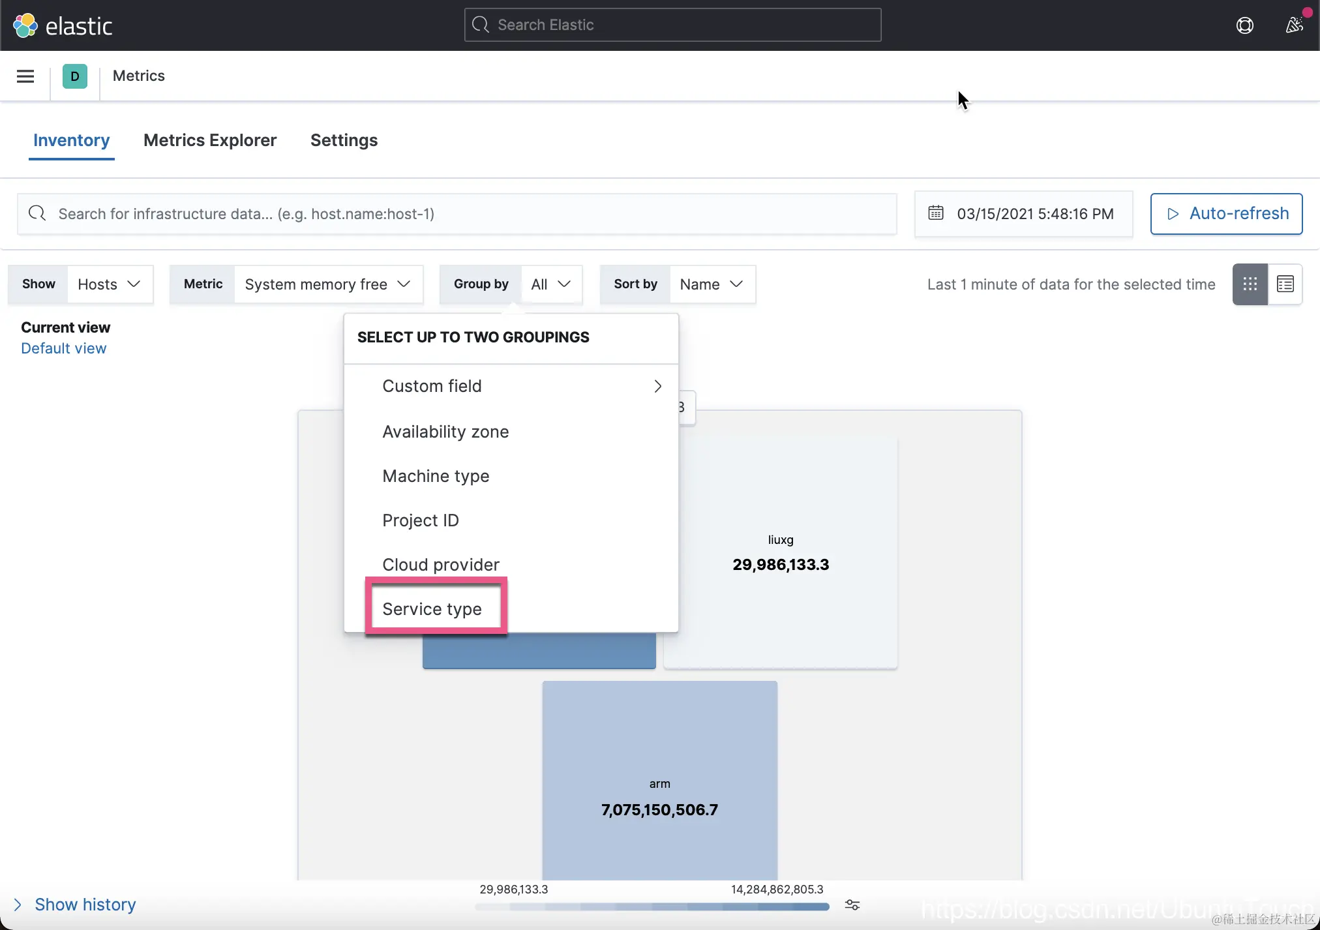This screenshot has width=1320, height=930.
Task: Open the hamburger navigation menu
Action: [x=25, y=76]
